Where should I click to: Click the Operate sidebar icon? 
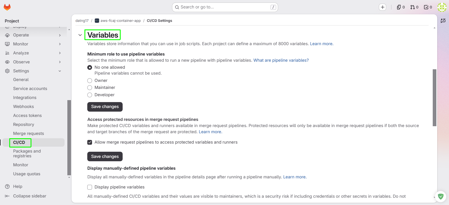7,35
